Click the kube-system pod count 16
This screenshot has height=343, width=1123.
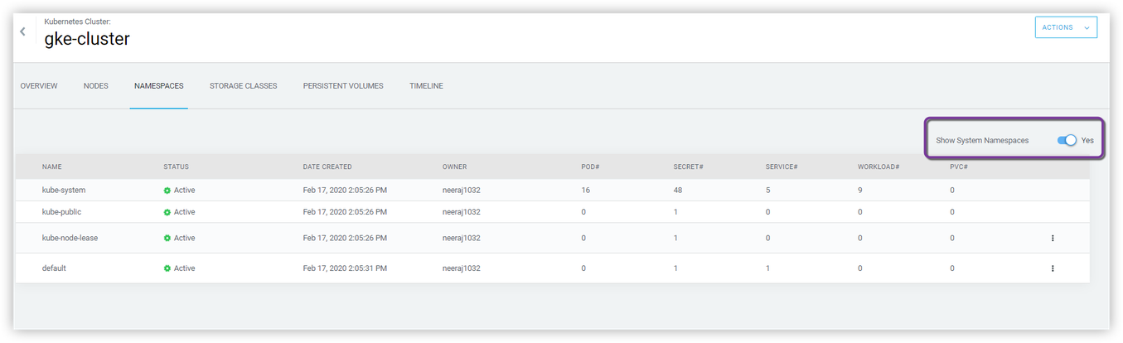click(x=586, y=191)
